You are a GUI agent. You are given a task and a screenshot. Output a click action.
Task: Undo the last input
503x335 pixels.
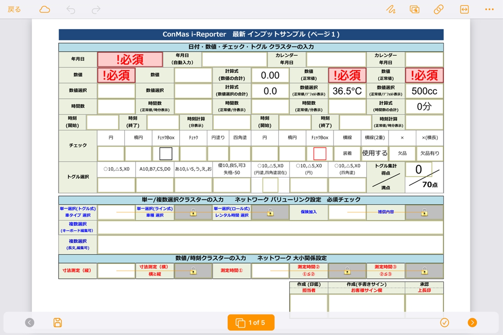pos(71,10)
